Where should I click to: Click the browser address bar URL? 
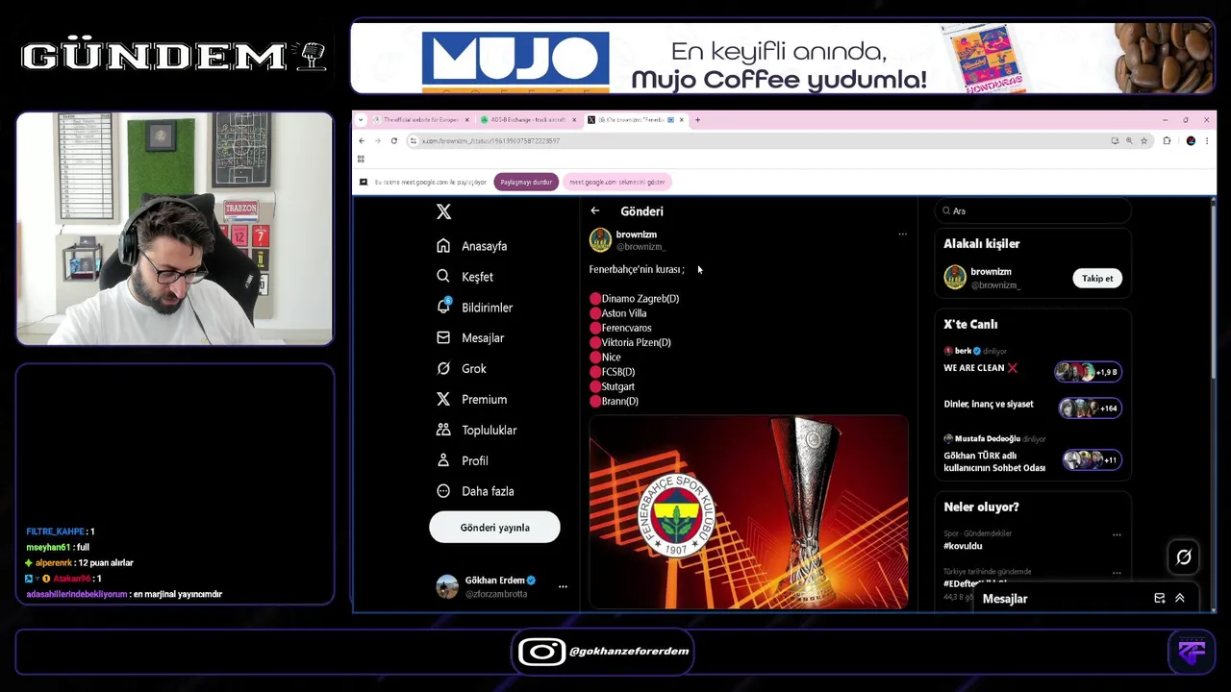click(490, 141)
